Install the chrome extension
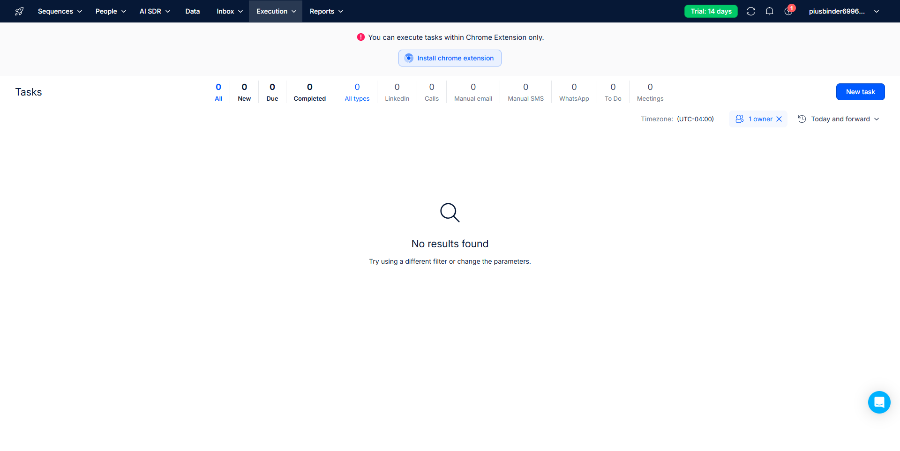This screenshot has height=451, width=900. click(x=450, y=58)
